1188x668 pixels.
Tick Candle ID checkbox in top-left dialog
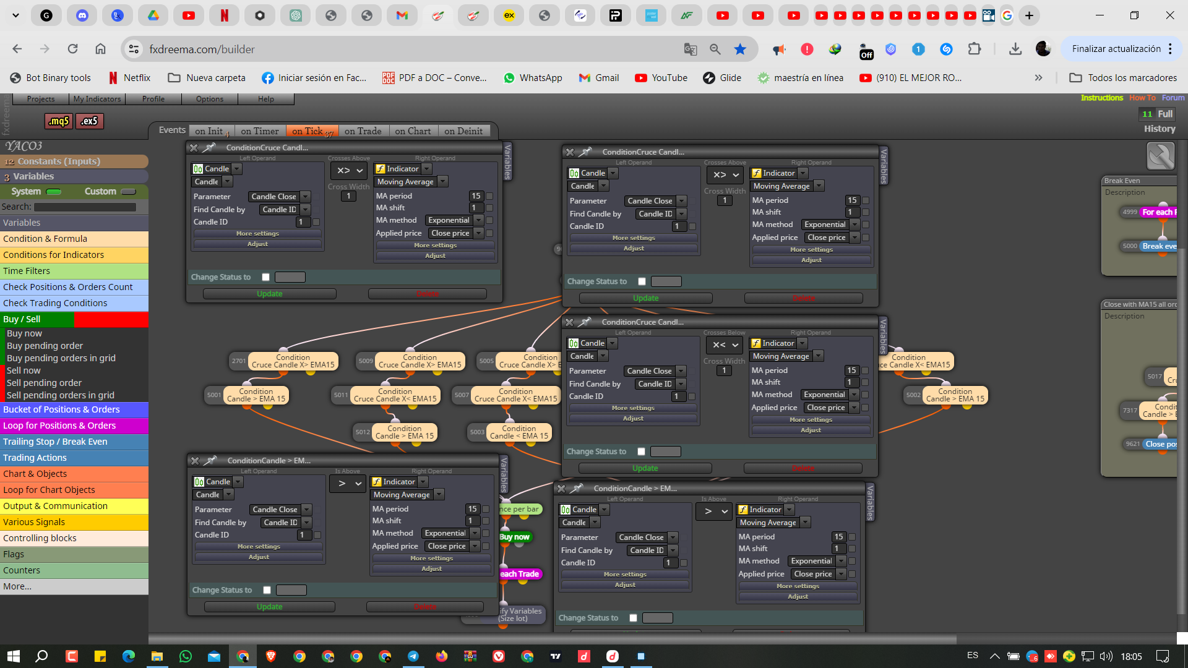click(316, 222)
